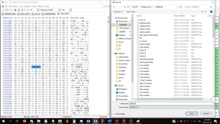Image resolution: width=220 pixels, height=124 pixels.
Task: Open the notification center icon
Action: tap(216, 121)
